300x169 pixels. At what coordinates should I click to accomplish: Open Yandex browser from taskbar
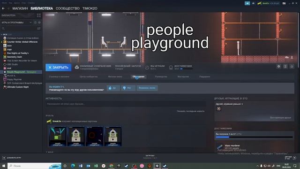tap(104, 166)
